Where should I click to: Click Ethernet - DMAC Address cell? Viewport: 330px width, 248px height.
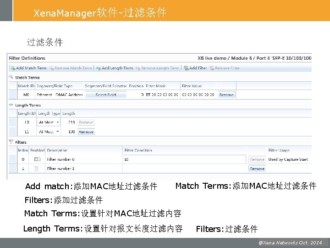click(60, 95)
